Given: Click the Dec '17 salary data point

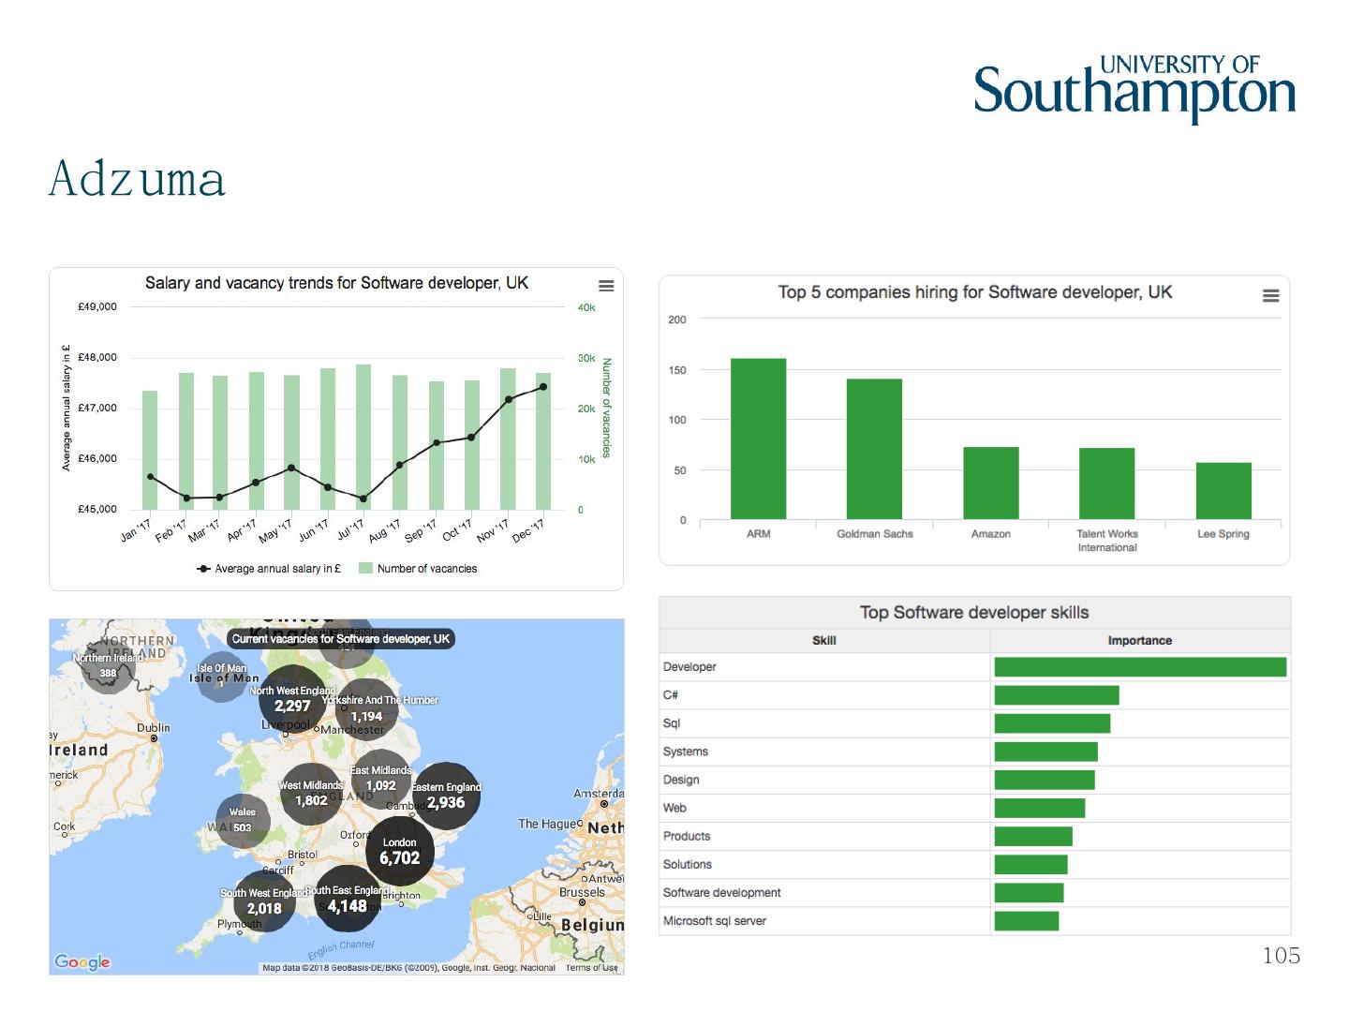Looking at the screenshot, I should 543,387.
